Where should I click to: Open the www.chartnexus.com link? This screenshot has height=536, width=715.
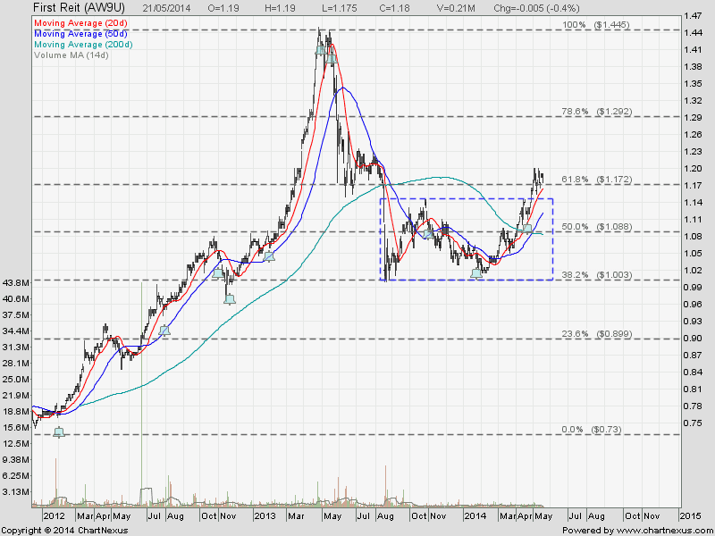point(664,531)
